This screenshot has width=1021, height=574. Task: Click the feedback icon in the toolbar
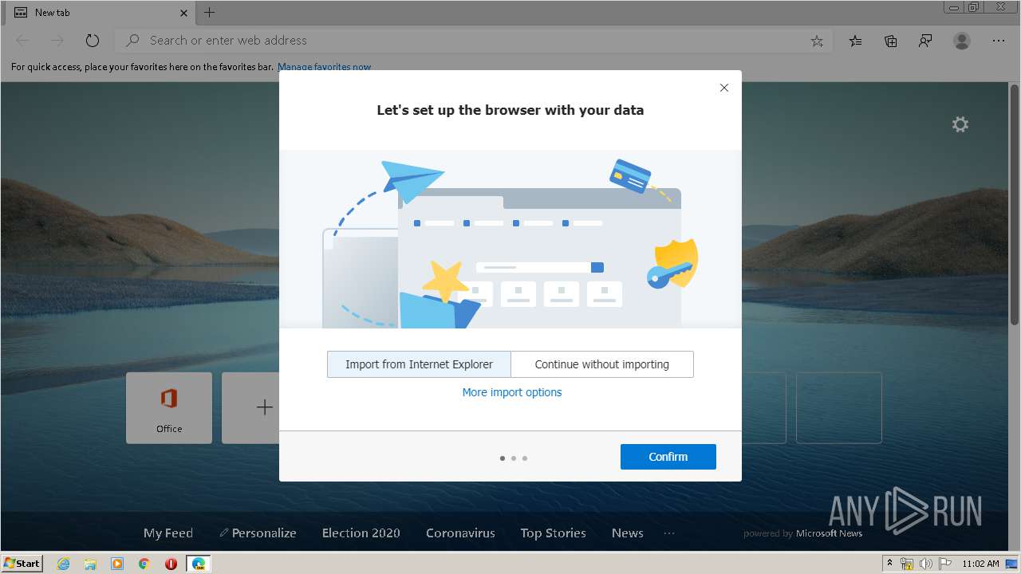pos(925,41)
